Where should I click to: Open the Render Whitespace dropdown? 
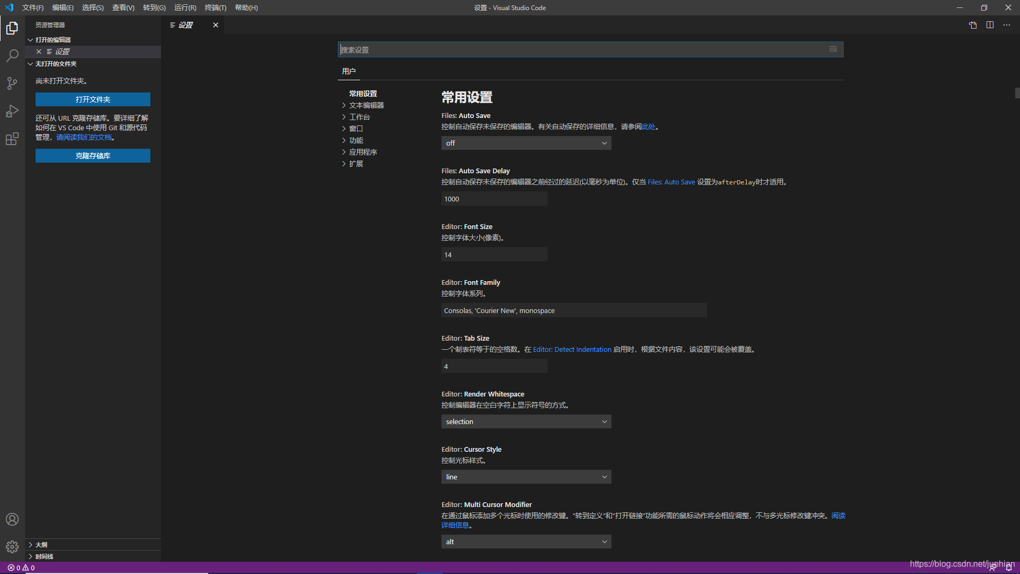(x=526, y=421)
